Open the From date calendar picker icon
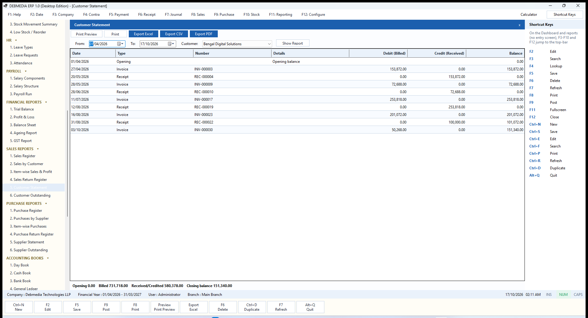 (121, 44)
